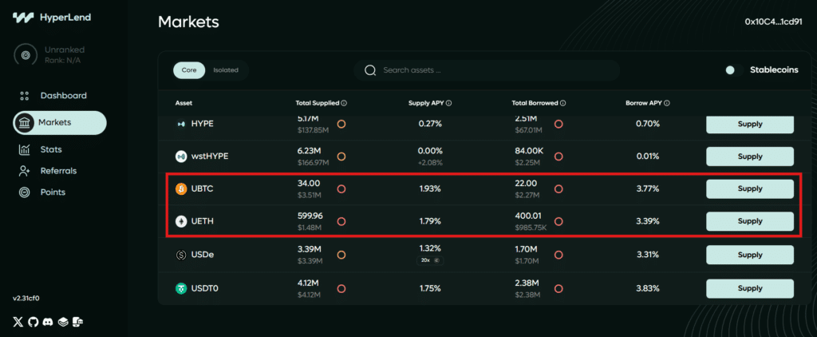Open Dashboard in the sidebar

click(53, 96)
